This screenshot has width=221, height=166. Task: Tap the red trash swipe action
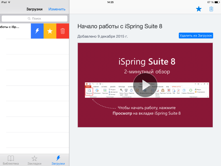(x=63, y=31)
